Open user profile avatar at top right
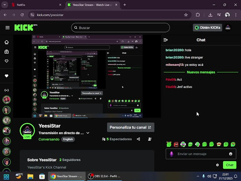Screen dimensions: 241x181 point(228,28)
